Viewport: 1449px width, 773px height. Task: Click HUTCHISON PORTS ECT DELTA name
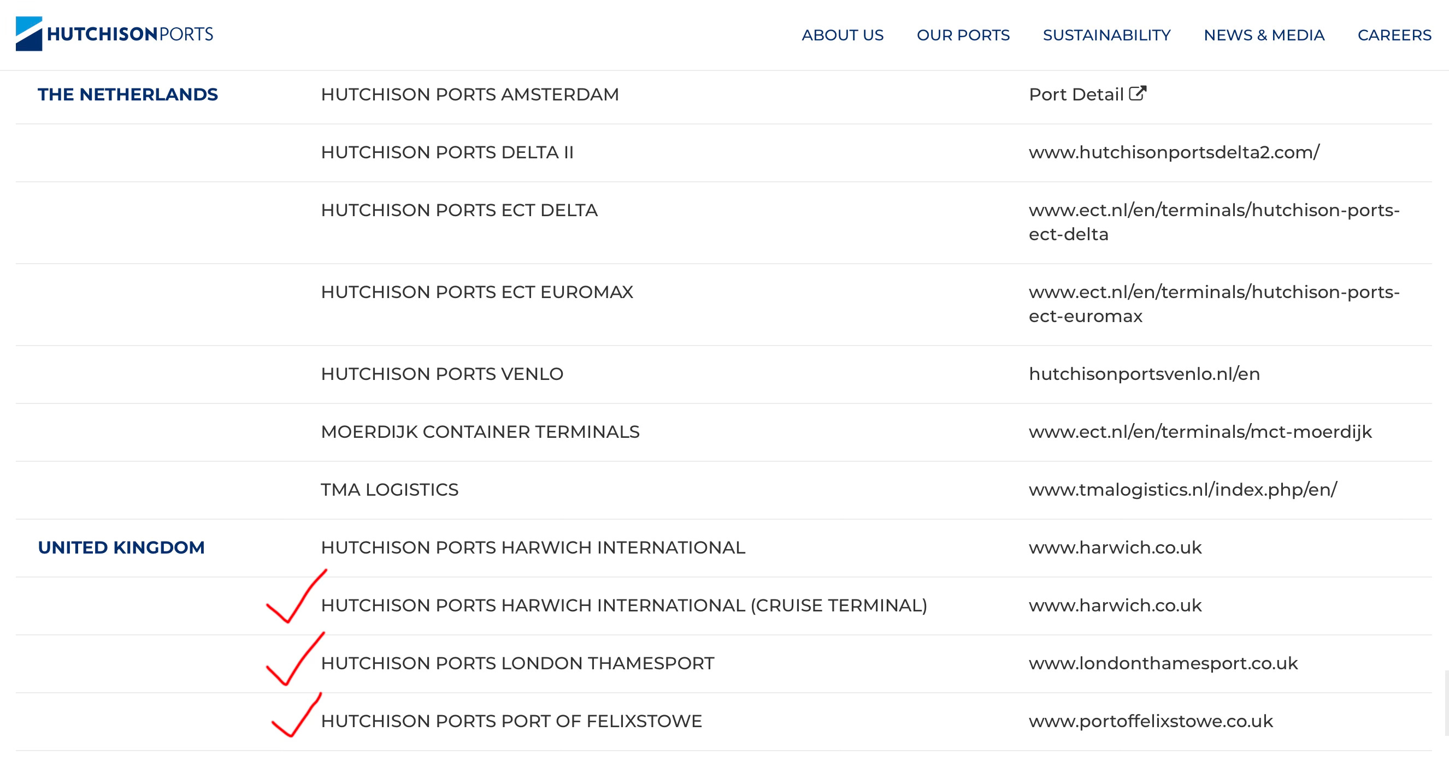(459, 210)
